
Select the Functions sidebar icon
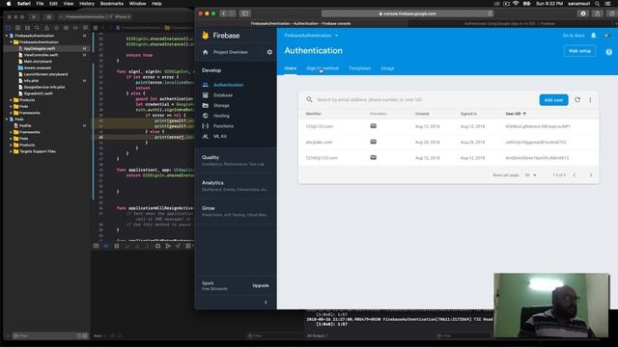click(206, 126)
